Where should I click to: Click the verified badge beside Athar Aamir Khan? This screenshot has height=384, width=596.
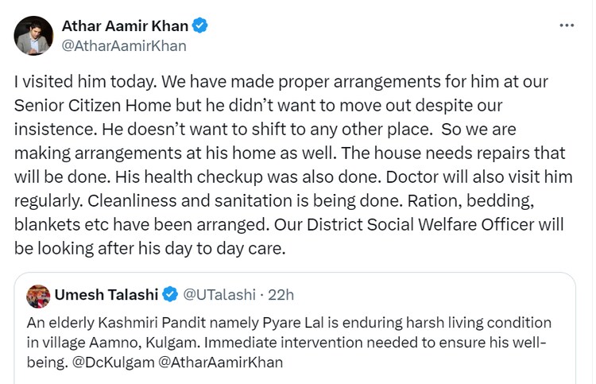[201, 25]
